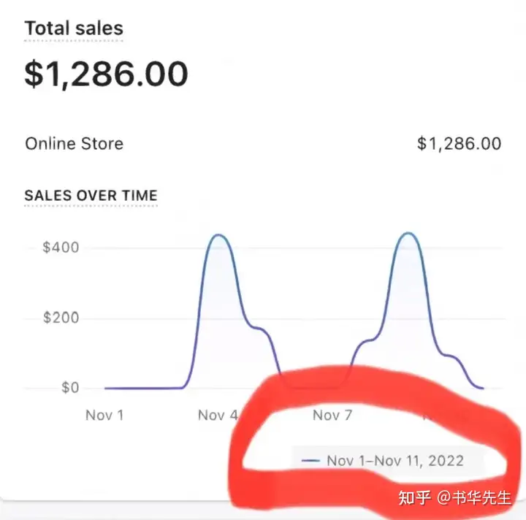Viewport: 526px width, 520px height.
Task: Click the $0 y-axis label
Action: coord(70,388)
